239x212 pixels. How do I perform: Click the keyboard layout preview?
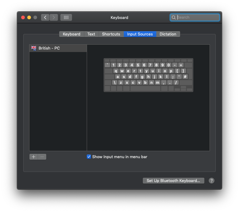click(x=148, y=75)
